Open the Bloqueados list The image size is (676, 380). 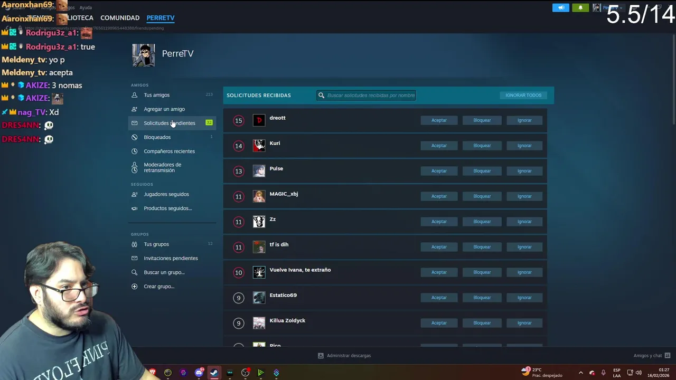[x=172, y=137]
